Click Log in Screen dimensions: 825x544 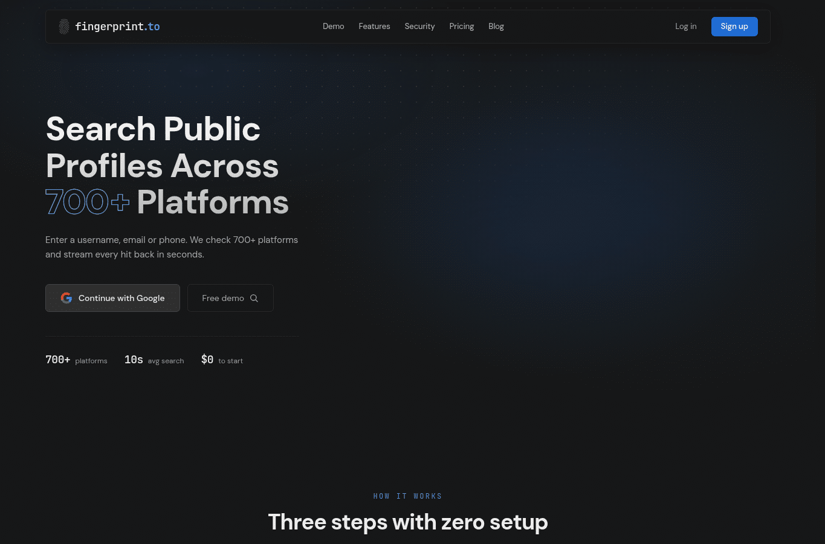tap(686, 27)
